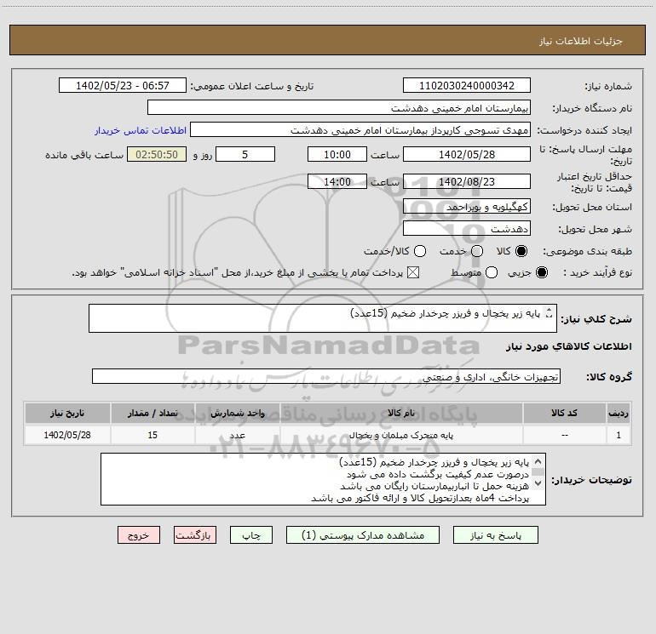Click the واحد شمارش column header
The width and height of the screenshot is (656, 634).
[x=237, y=413]
